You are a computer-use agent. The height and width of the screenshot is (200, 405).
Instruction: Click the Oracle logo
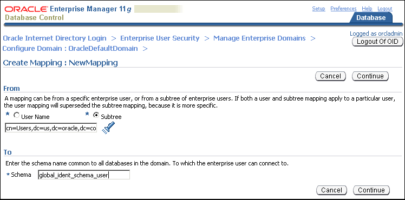point(26,9)
